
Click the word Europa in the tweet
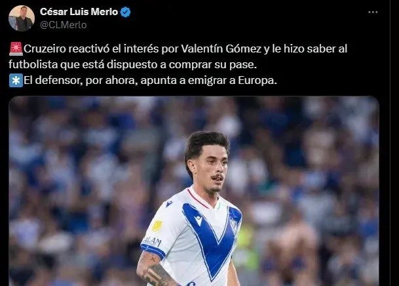pos(257,81)
